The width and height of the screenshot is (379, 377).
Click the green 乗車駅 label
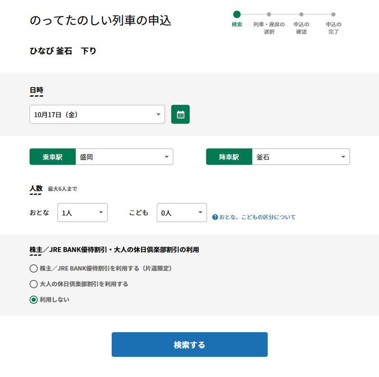(x=53, y=157)
